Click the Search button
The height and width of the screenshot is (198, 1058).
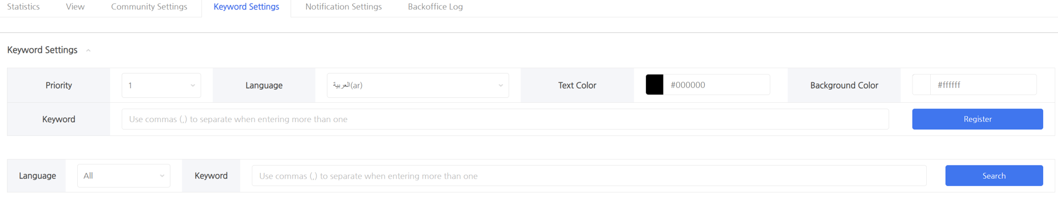coord(994,176)
